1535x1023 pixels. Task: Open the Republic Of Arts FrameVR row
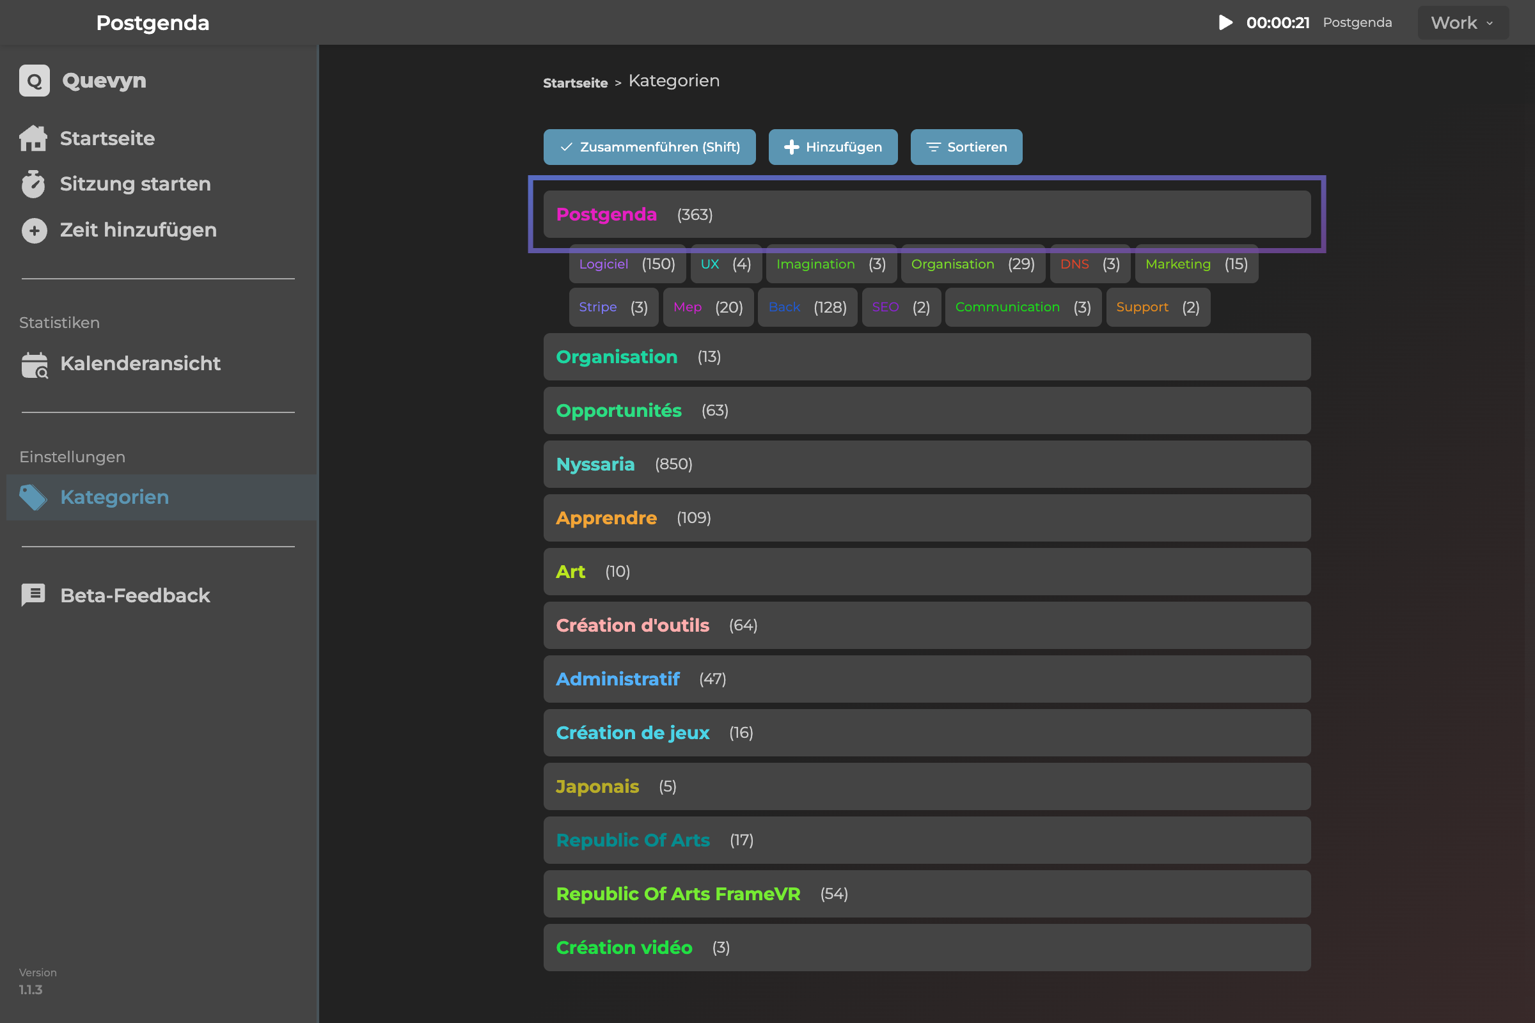927,894
